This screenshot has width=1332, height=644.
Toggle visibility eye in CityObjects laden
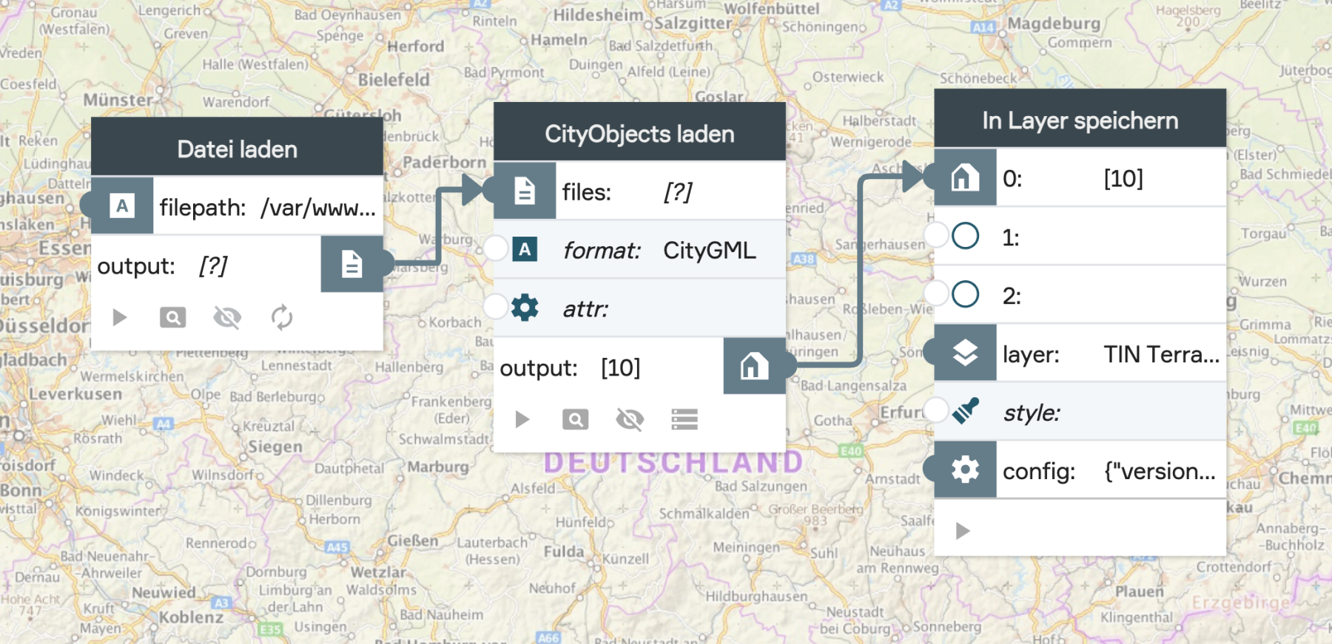point(630,420)
